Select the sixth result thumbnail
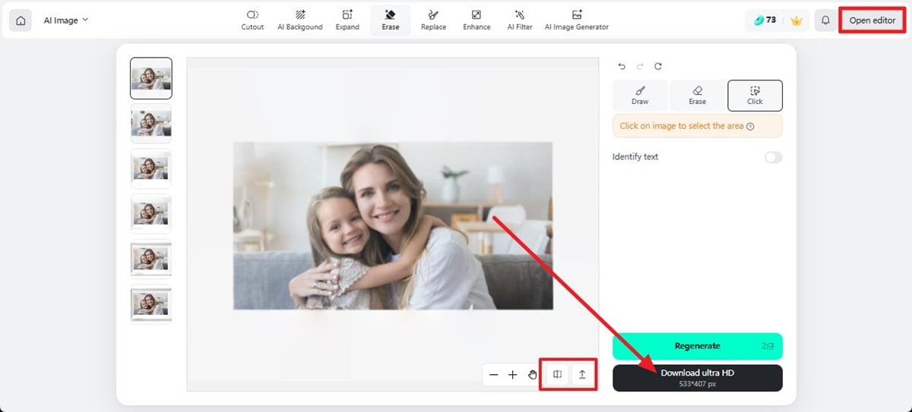The height and width of the screenshot is (412, 912). coord(151,304)
